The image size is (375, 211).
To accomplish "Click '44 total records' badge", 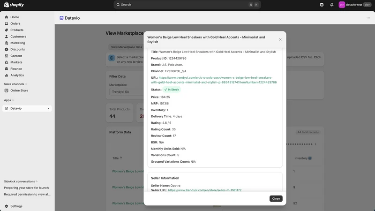I will coord(308,132).
